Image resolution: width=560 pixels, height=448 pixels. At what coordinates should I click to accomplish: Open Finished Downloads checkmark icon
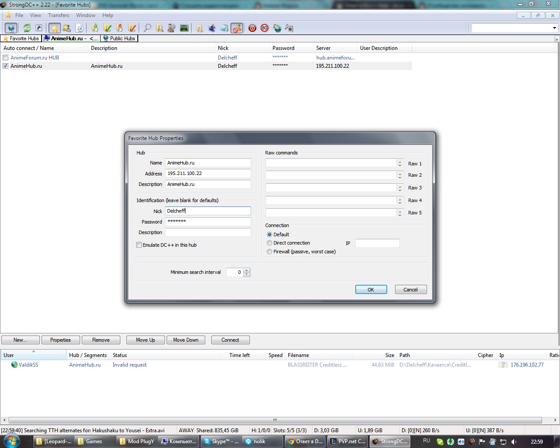pyautogui.click(x=107, y=28)
